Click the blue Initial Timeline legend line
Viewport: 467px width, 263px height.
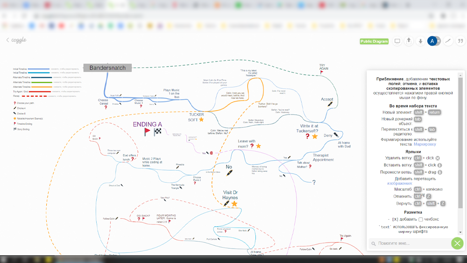[x=39, y=69]
